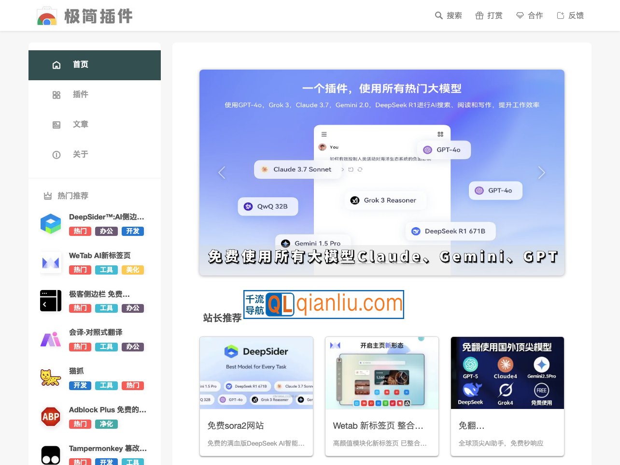Image resolution: width=620 pixels, height=465 pixels.
Task: Collapse the hamburger menu in banner illustration
Action: coord(324,134)
